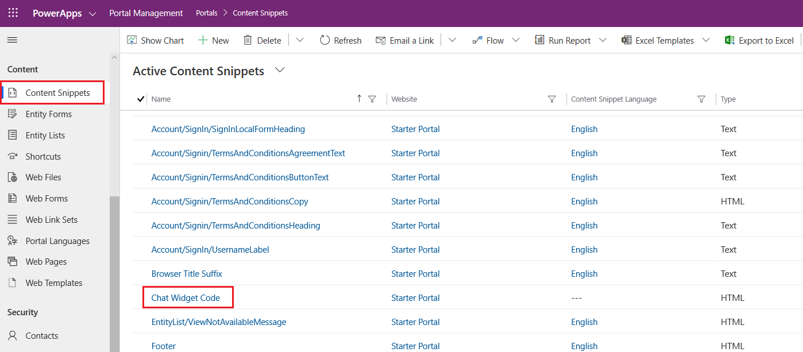This screenshot has height=352, width=803.
Task: Filter the Website column with funnel icon
Action: [552, 99]
